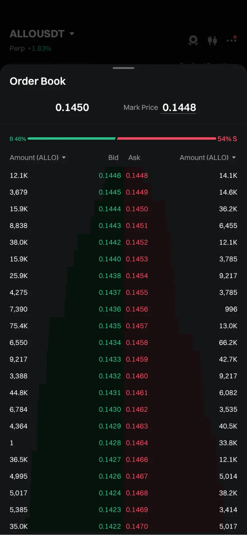Open the candlestick chart view
Viewport: 247px width, 535px height.
pos(212,41)
